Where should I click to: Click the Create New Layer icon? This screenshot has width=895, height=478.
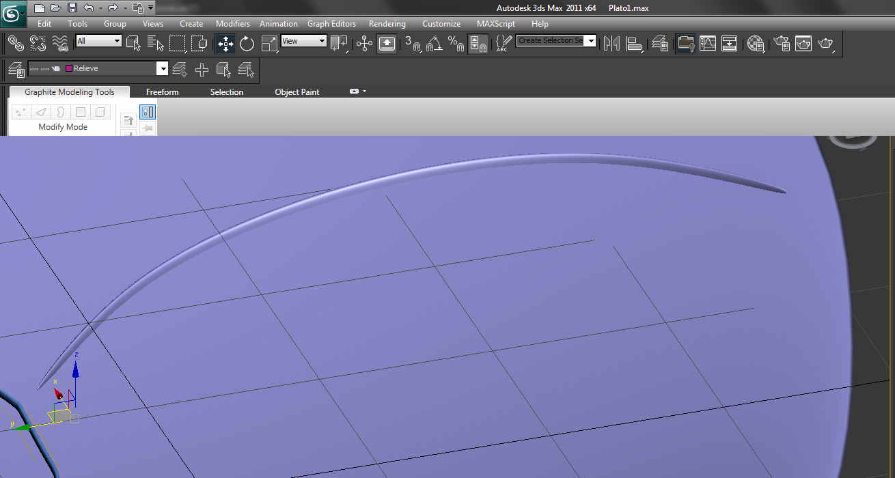180,69
